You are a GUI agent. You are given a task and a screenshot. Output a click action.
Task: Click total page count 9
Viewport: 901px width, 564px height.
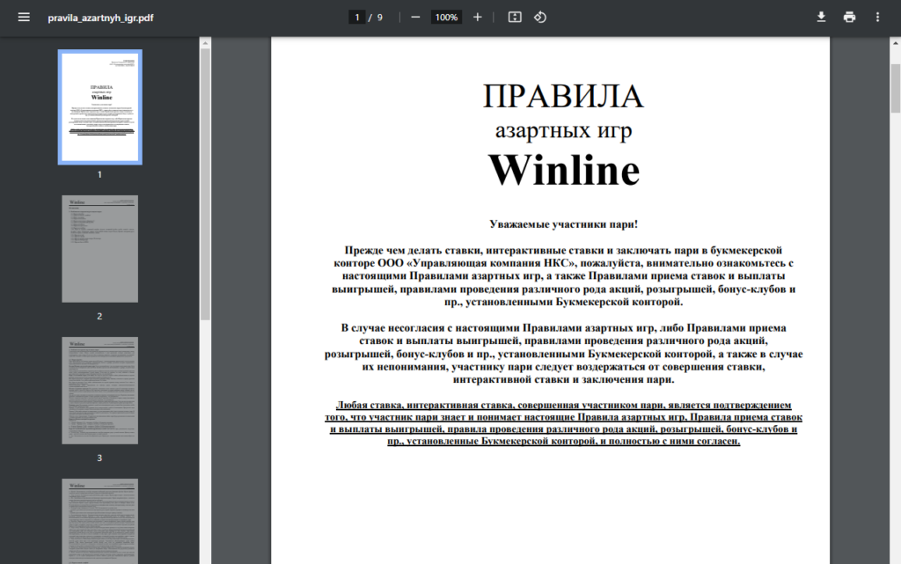[x=380, y=18]
